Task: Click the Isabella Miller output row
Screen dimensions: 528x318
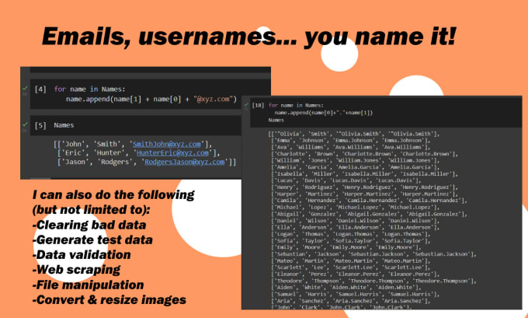Action: point(365,174)
